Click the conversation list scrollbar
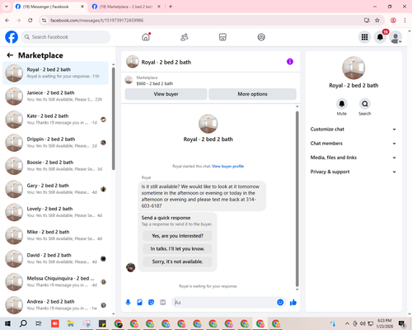Screen dimensions: 412x330 pyautogui.click(x=114, y=118)
